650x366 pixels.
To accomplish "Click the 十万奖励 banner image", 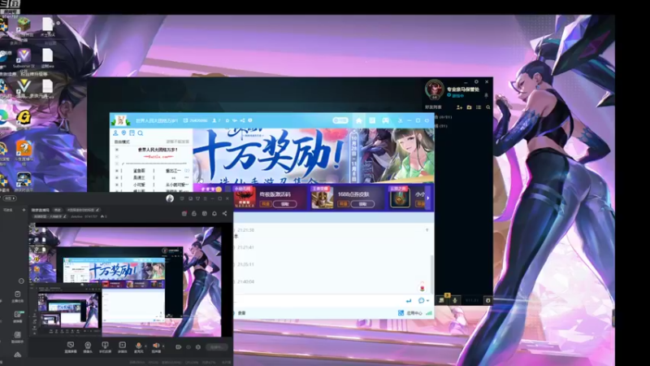I will pos(314,155).
